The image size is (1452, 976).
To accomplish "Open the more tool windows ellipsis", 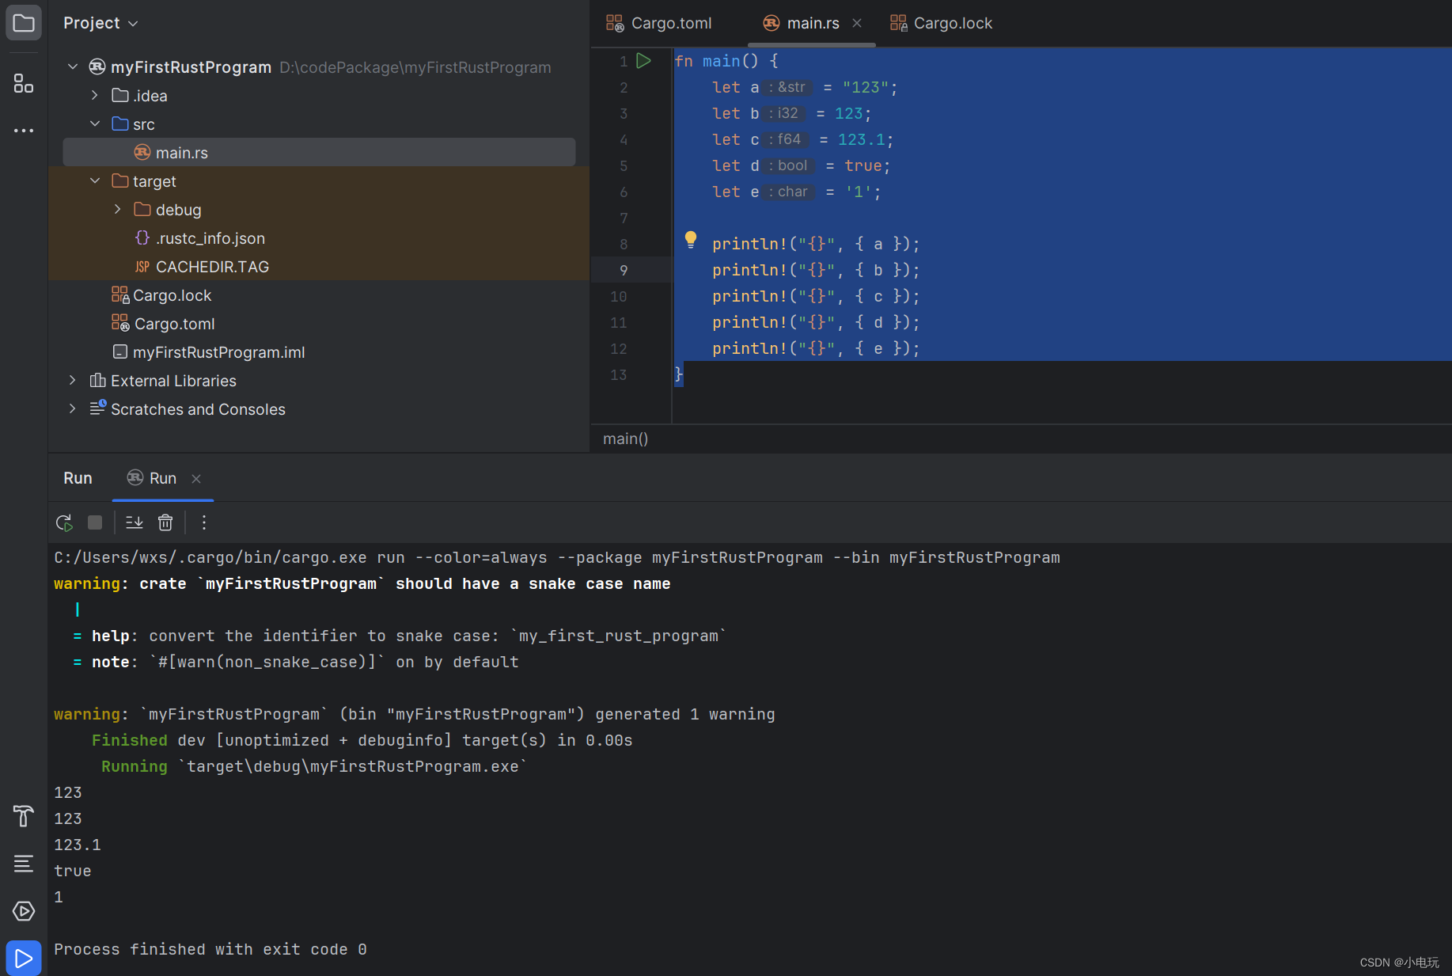I will (x=24, y=130).
